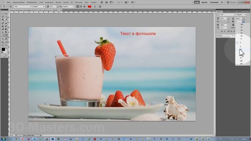
Task: Toggle small caps in Character panel
Action: [x=231, y=31]
